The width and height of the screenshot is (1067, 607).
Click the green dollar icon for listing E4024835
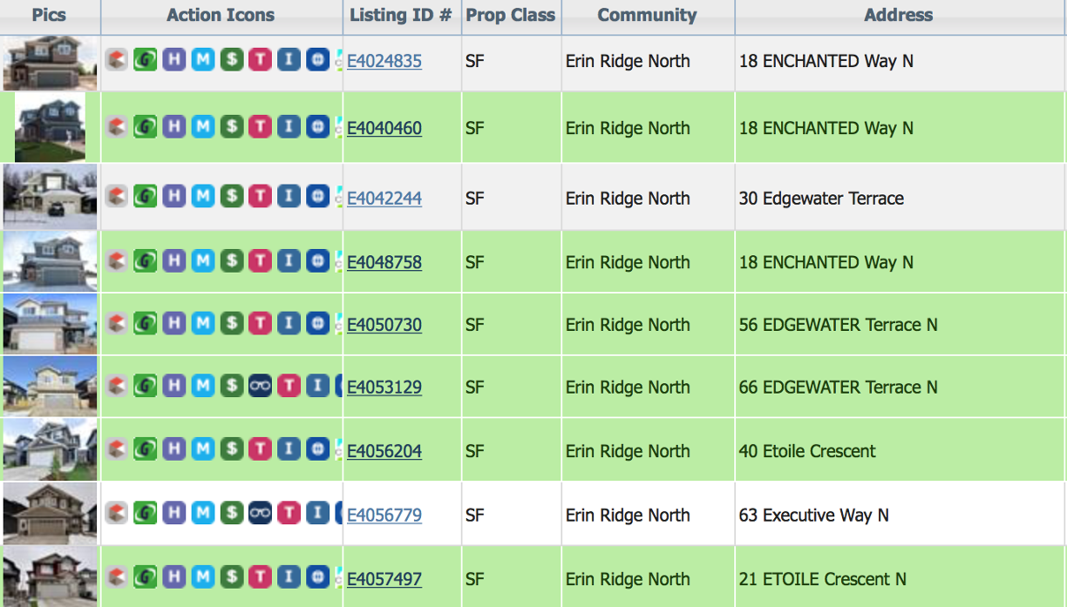(x=232, y=60)
